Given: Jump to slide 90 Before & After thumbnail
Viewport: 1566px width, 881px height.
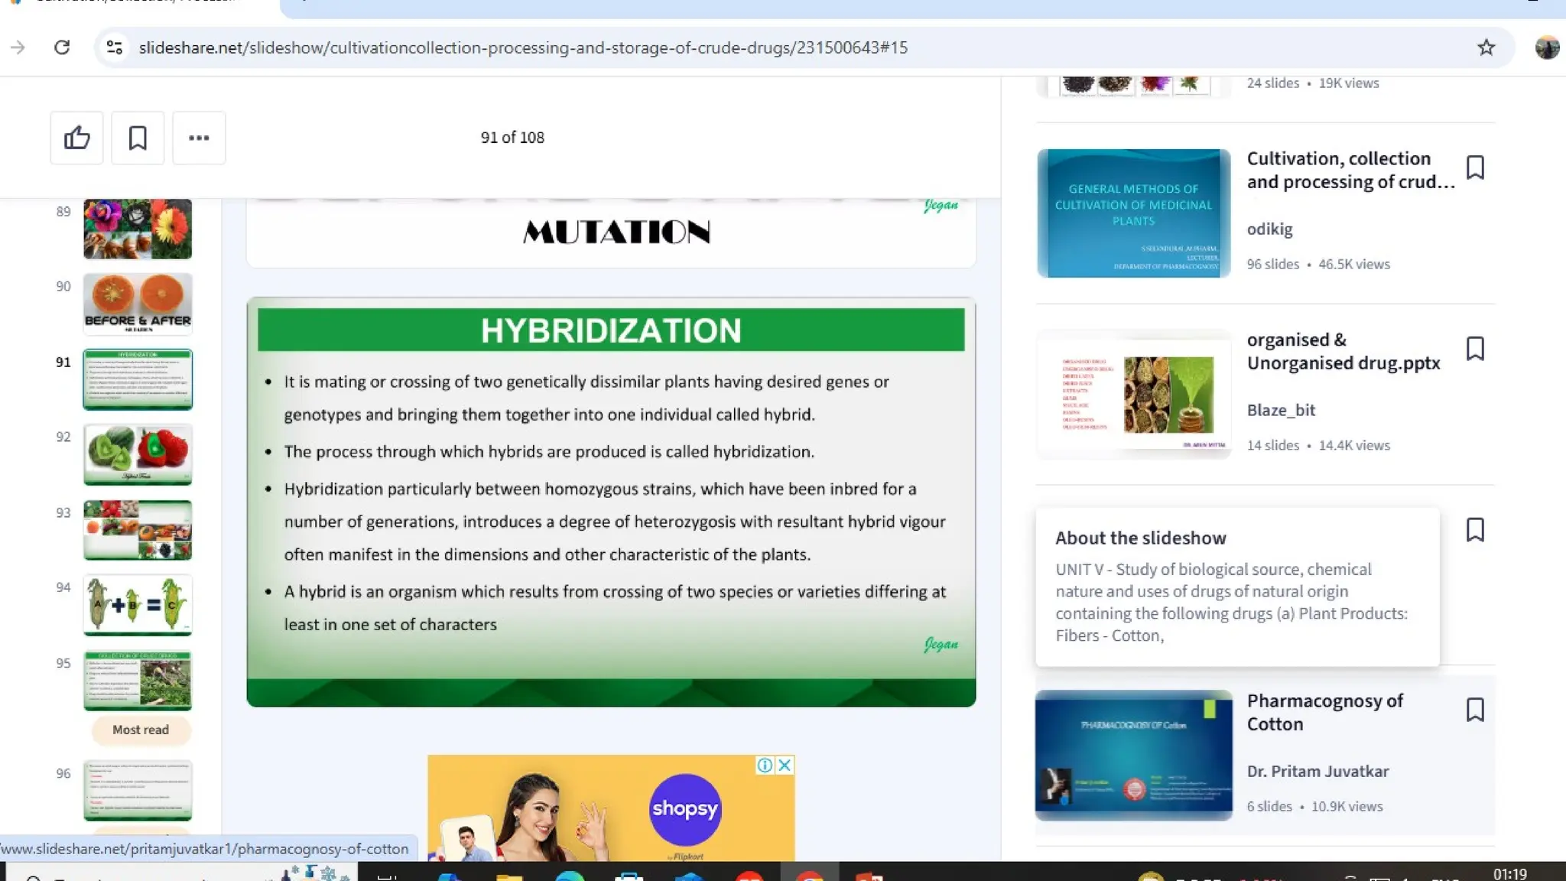Looking at the screenshot, I should coord(138,304).
